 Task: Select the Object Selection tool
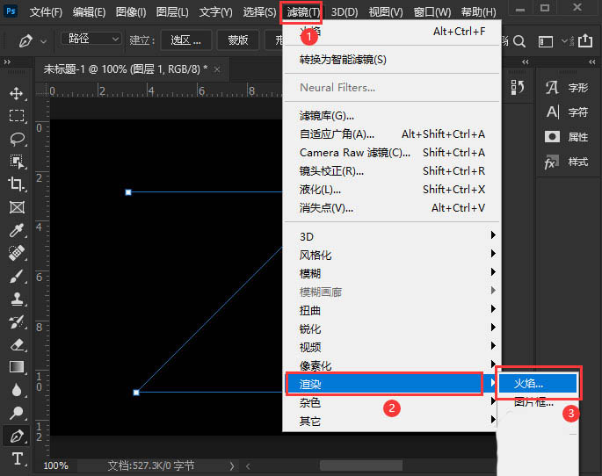point(16,162)
